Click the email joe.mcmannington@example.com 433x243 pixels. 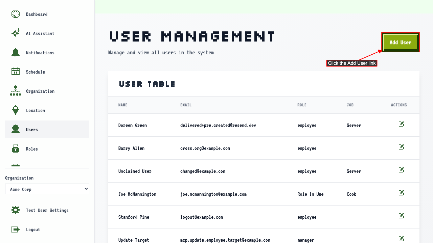coord(213,194)
